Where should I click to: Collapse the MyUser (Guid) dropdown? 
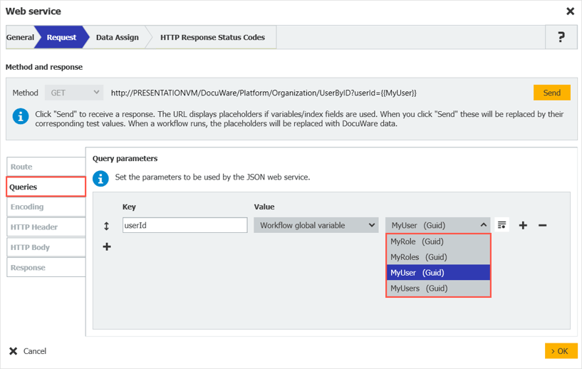[x=438, y=225]
